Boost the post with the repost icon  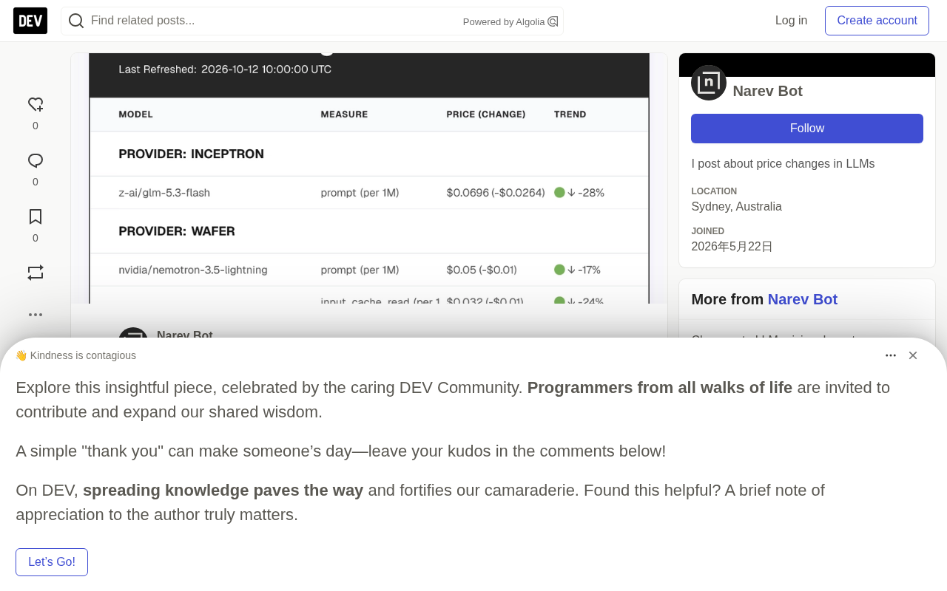36,273
